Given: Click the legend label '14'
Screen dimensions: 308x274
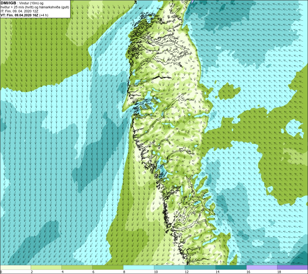Looking at the screenshot, I should pyautogui.click(x=217, y=272).
